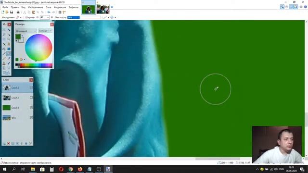Toggle the History window icon
The width and height of the screenshot is (308, 173).
(287, 7)
